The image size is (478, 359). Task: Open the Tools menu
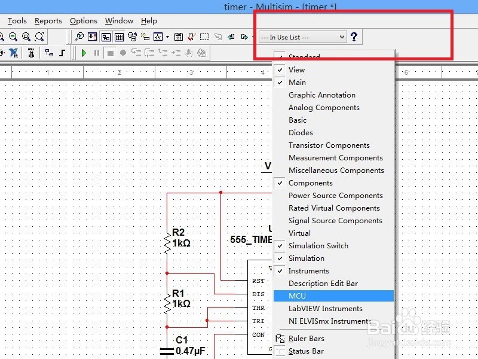[x=17, y=21]
